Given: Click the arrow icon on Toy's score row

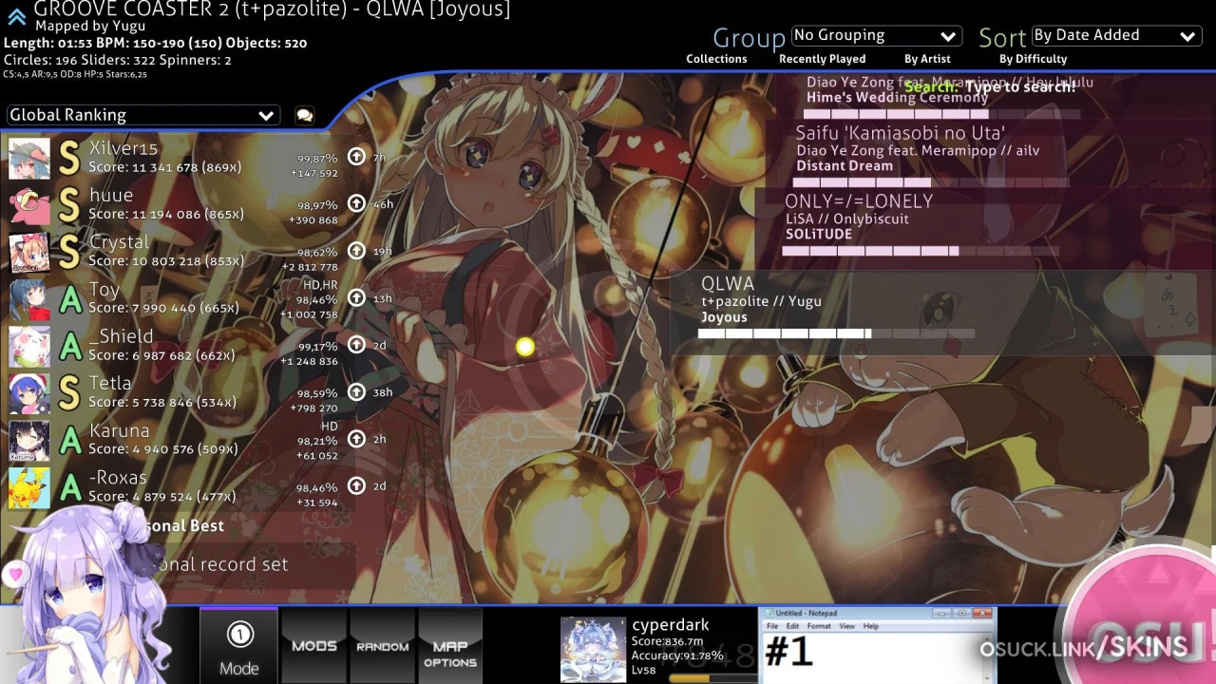Looking at the screenshot, I should 356,297.
